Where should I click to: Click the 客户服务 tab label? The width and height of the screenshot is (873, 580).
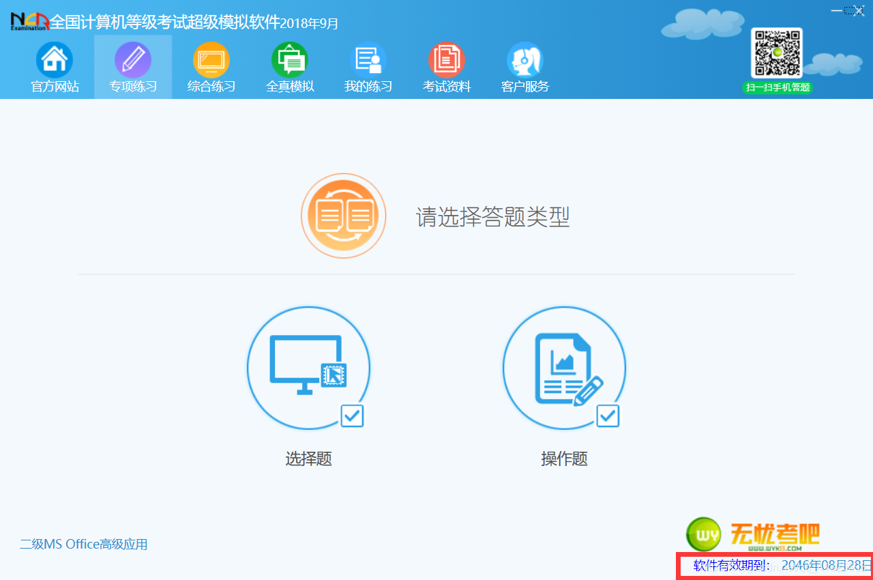[525, 87]
